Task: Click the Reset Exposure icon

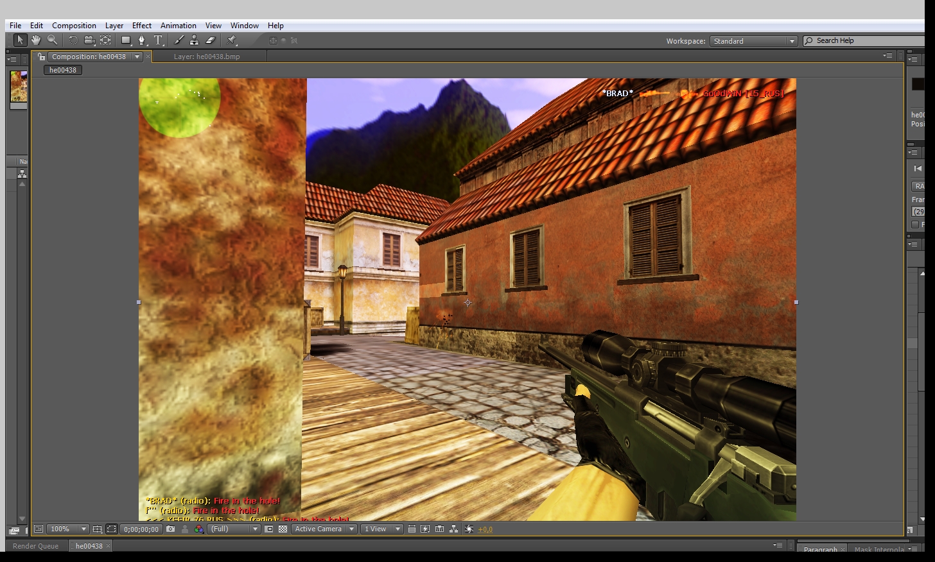Action: (x=469, y=529)
